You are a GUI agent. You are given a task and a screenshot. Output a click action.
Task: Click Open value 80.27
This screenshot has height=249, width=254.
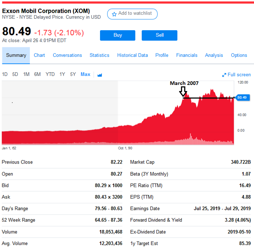[116, 174]
